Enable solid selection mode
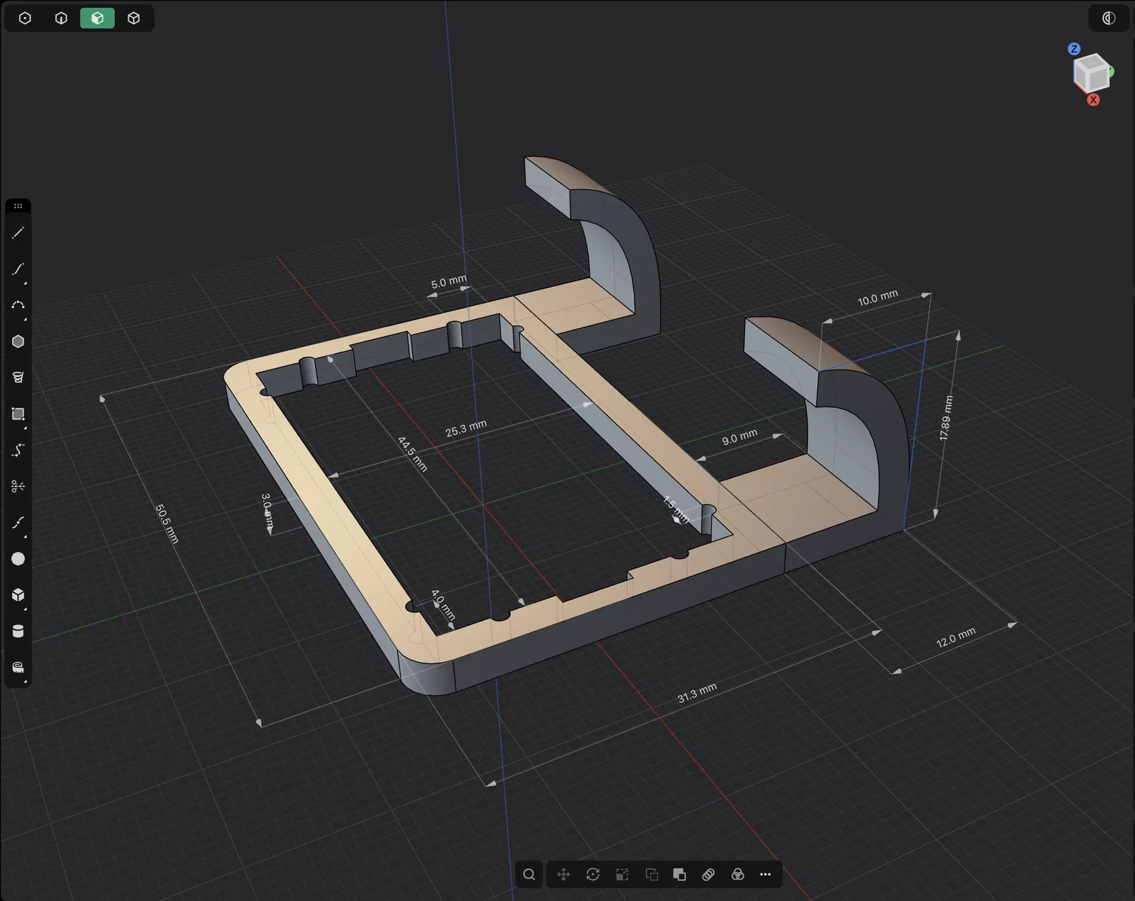Image resolution: width=1135 pixels, height=901 pixels. [133, 18]
